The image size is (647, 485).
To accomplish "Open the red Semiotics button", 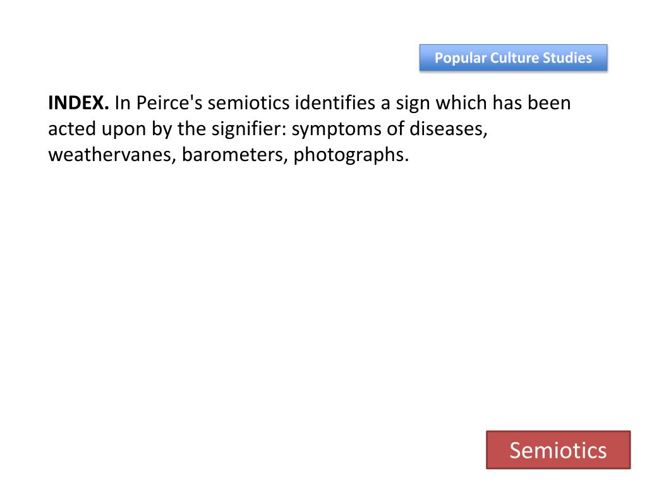I will (x=559, y=450).
